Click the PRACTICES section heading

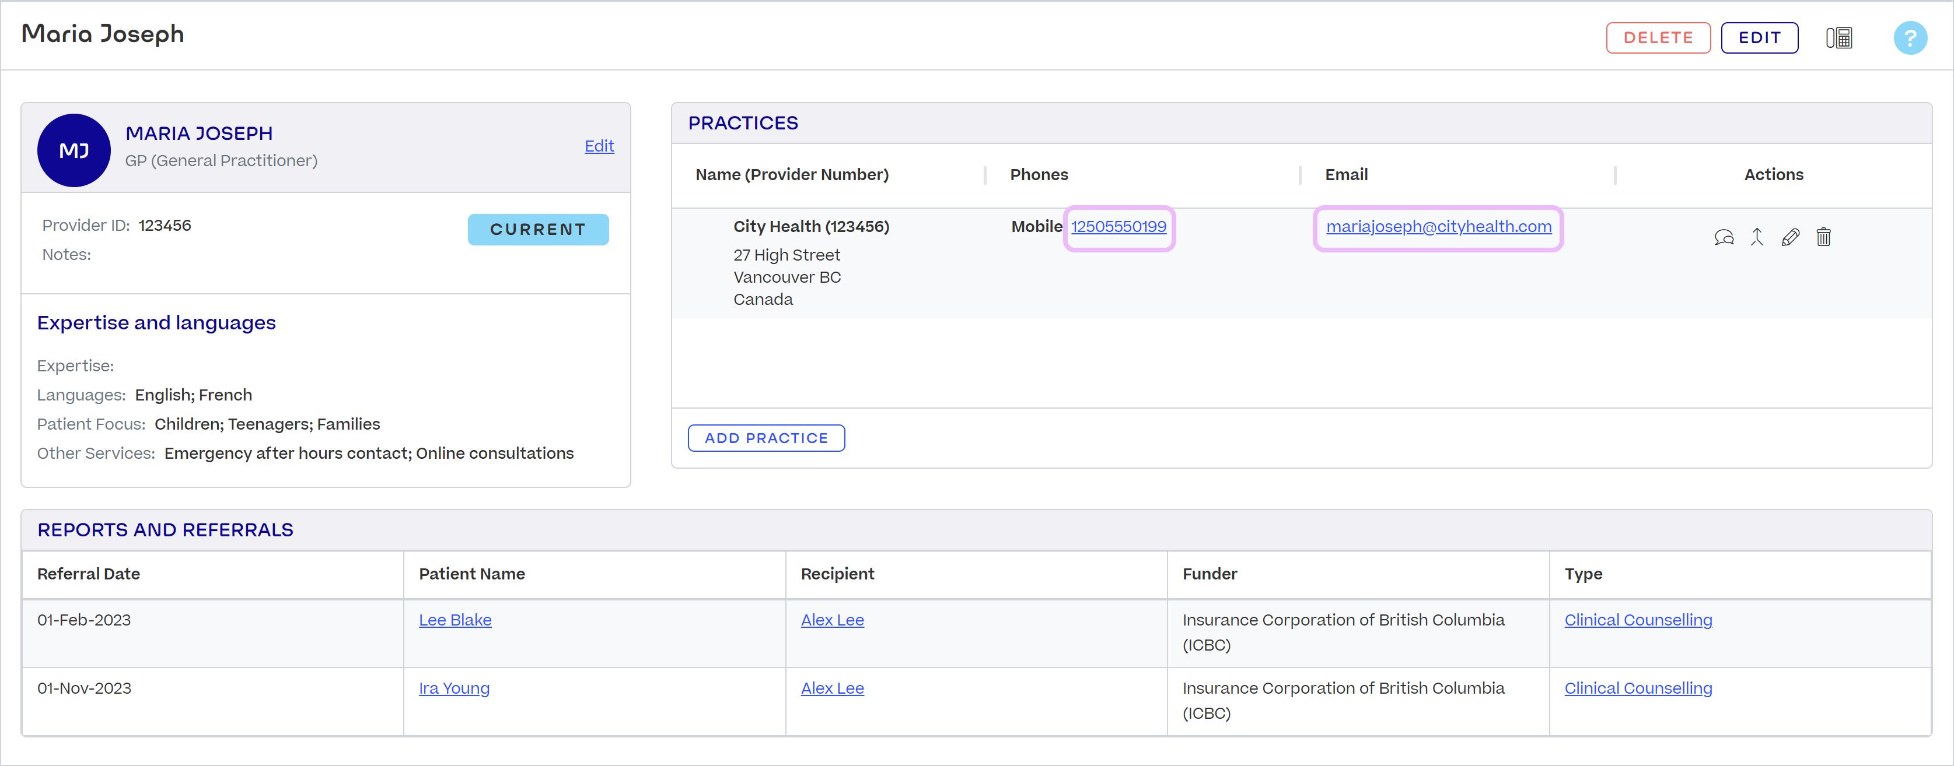coord(743,124)
